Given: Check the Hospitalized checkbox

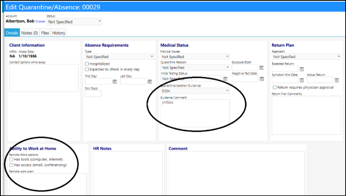Looking at the screenshot, I should tap(87, 64).
